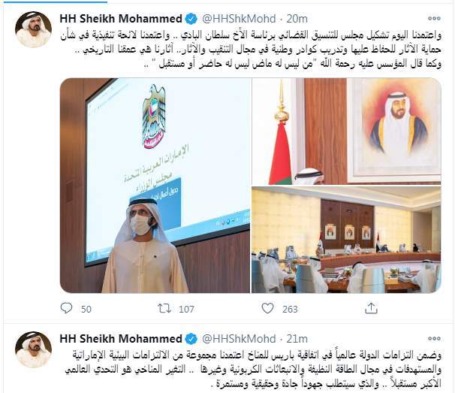Image resolution: width=455 pixels, height=393 pixels.
Task: Click the 107 retweets count
Action: coord(186,309)
